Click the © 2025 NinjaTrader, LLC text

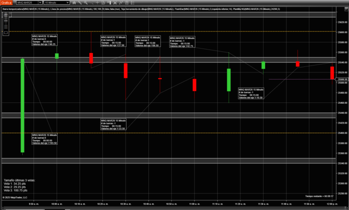coord(15,197)
